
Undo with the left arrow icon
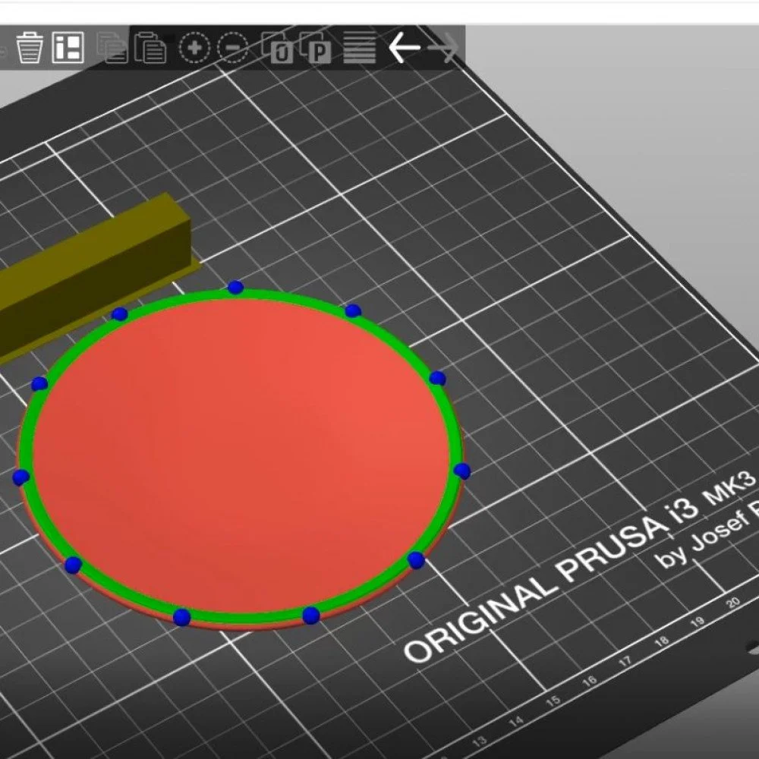[405, 47]
